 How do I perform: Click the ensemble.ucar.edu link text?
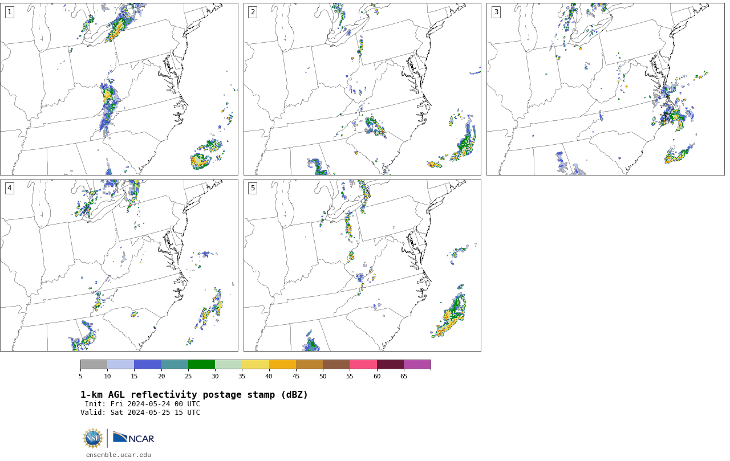tap(119, 455)
